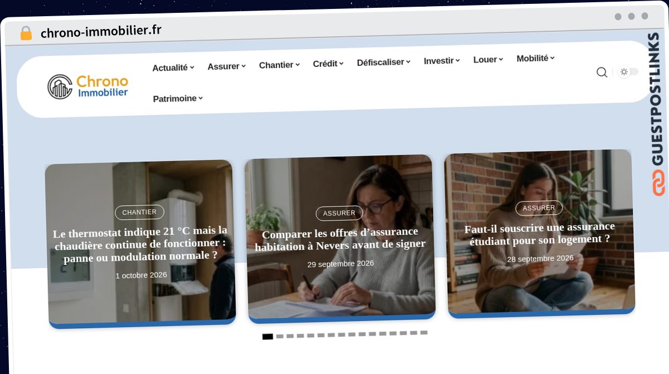
Task: Open article about assurance étudiant logement
Action: coord(540,233)
